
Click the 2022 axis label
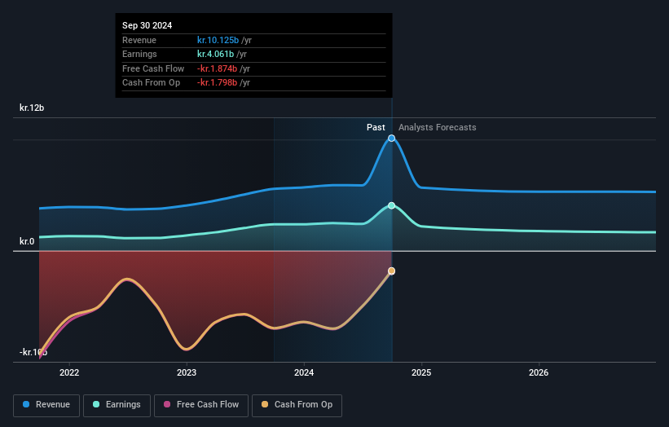[x=69, y=372]
